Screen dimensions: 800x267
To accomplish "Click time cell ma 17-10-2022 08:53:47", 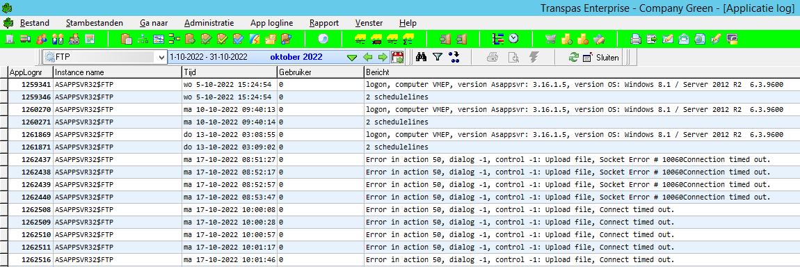I will coord(230,197).
